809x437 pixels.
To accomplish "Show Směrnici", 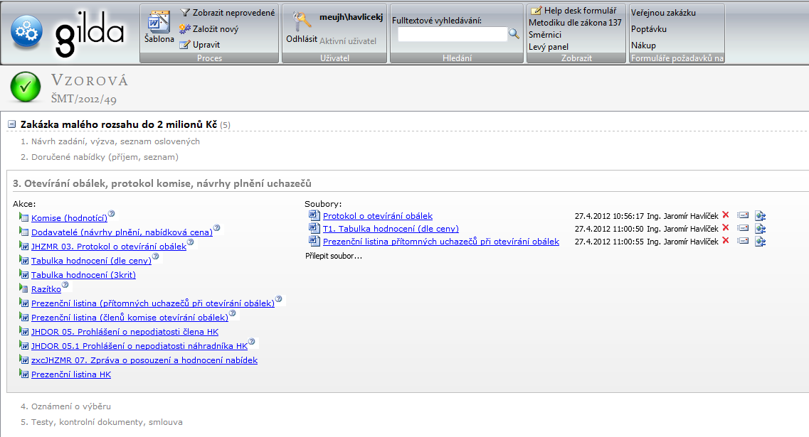I will tap(545, 35).
